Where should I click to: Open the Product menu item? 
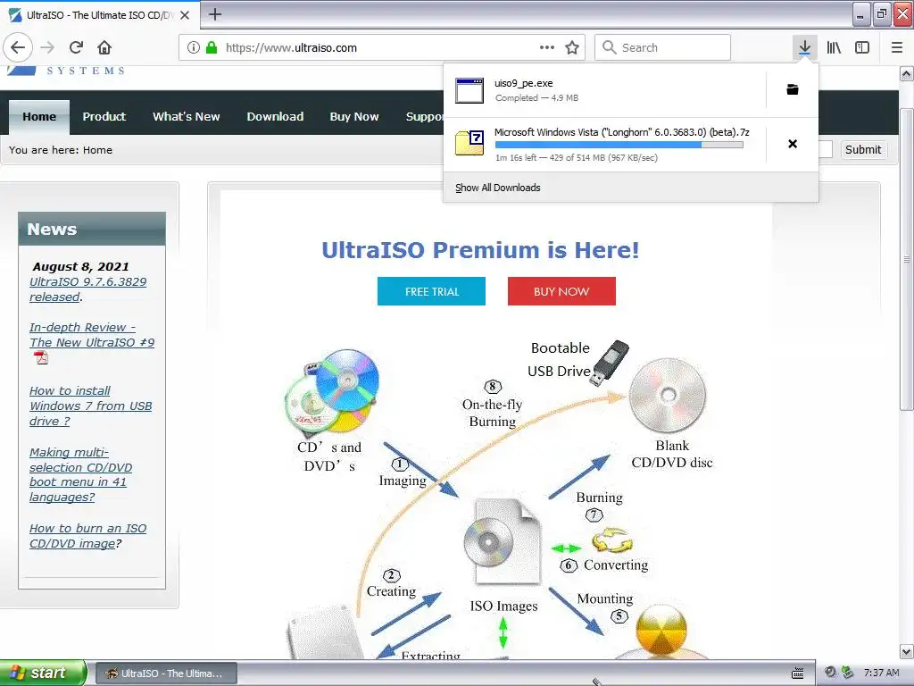(104, 117)
